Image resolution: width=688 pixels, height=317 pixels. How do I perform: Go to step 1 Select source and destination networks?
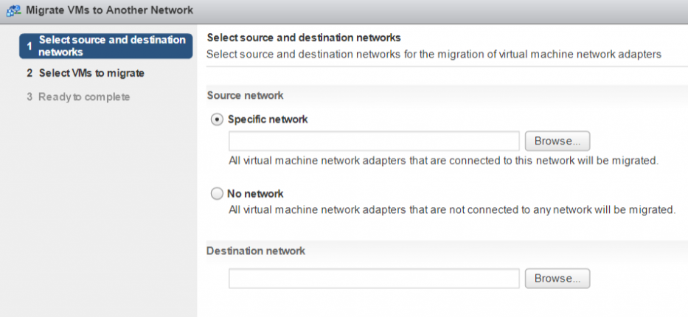(106, 46)
